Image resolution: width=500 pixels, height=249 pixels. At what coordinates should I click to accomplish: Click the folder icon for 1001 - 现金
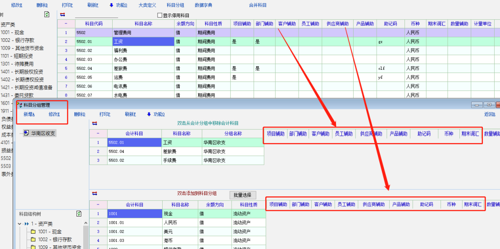(33, 231)
